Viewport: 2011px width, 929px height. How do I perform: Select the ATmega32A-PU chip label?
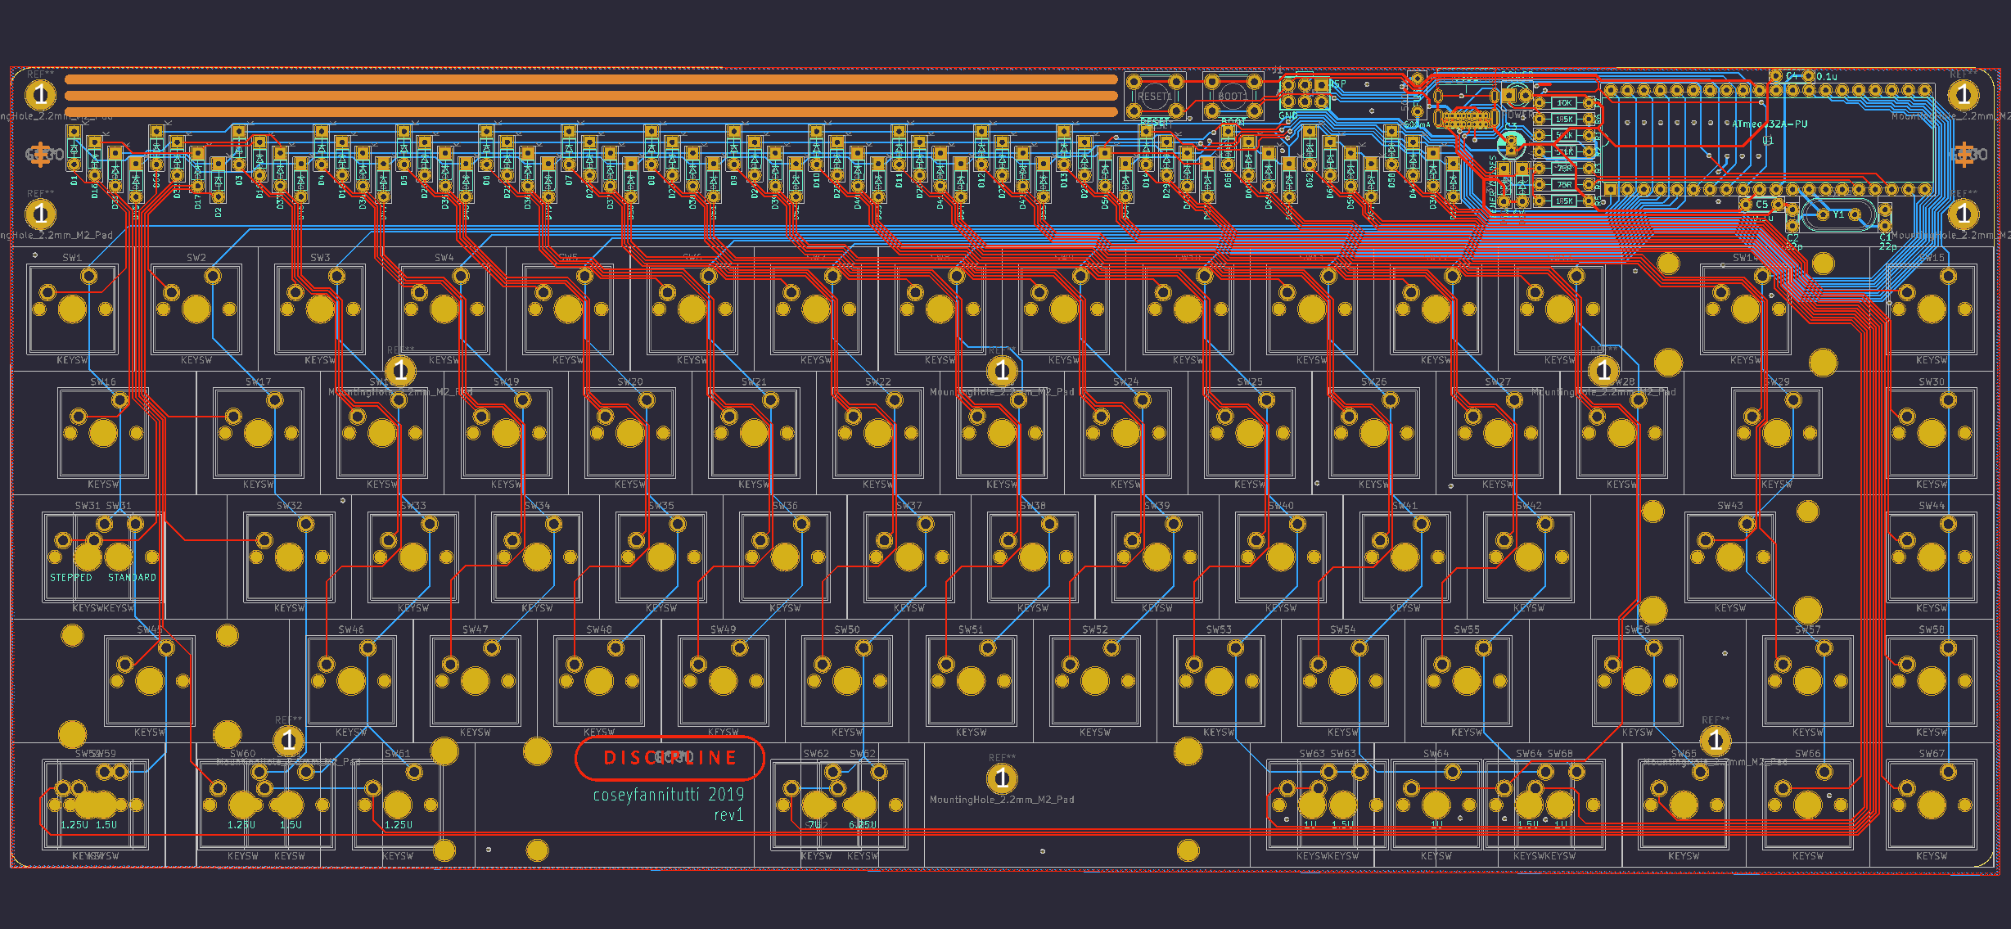point(1770,124)
